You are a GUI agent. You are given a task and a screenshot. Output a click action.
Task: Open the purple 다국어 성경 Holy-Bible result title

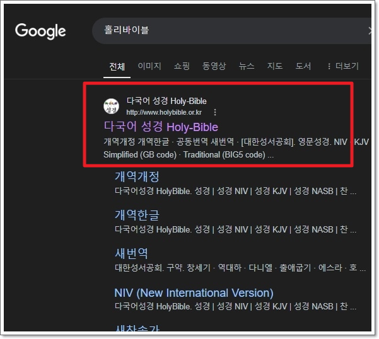tap(161, 127)
